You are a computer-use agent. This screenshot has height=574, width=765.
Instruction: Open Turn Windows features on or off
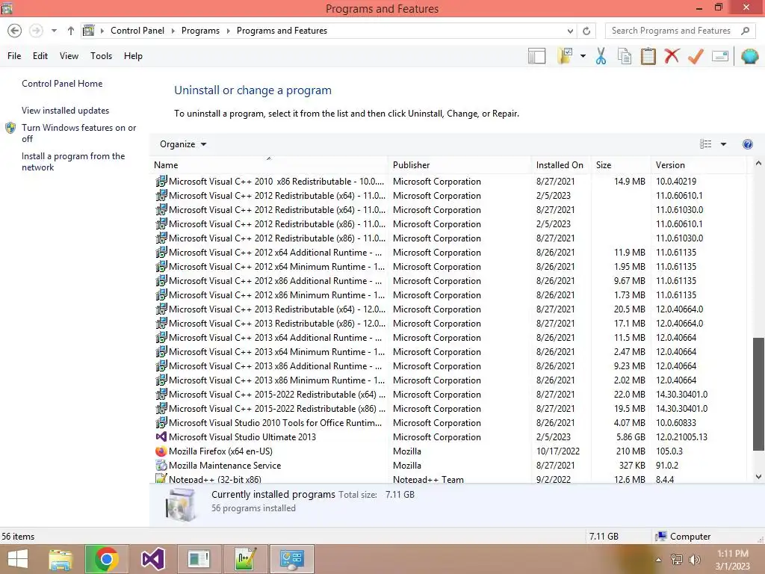click(78, 133)
